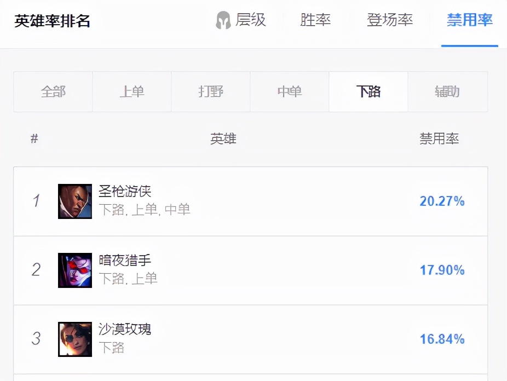This screenshot has height=381, width=507.
Task: Filter by 打野 position
Action: pos(211,92)
